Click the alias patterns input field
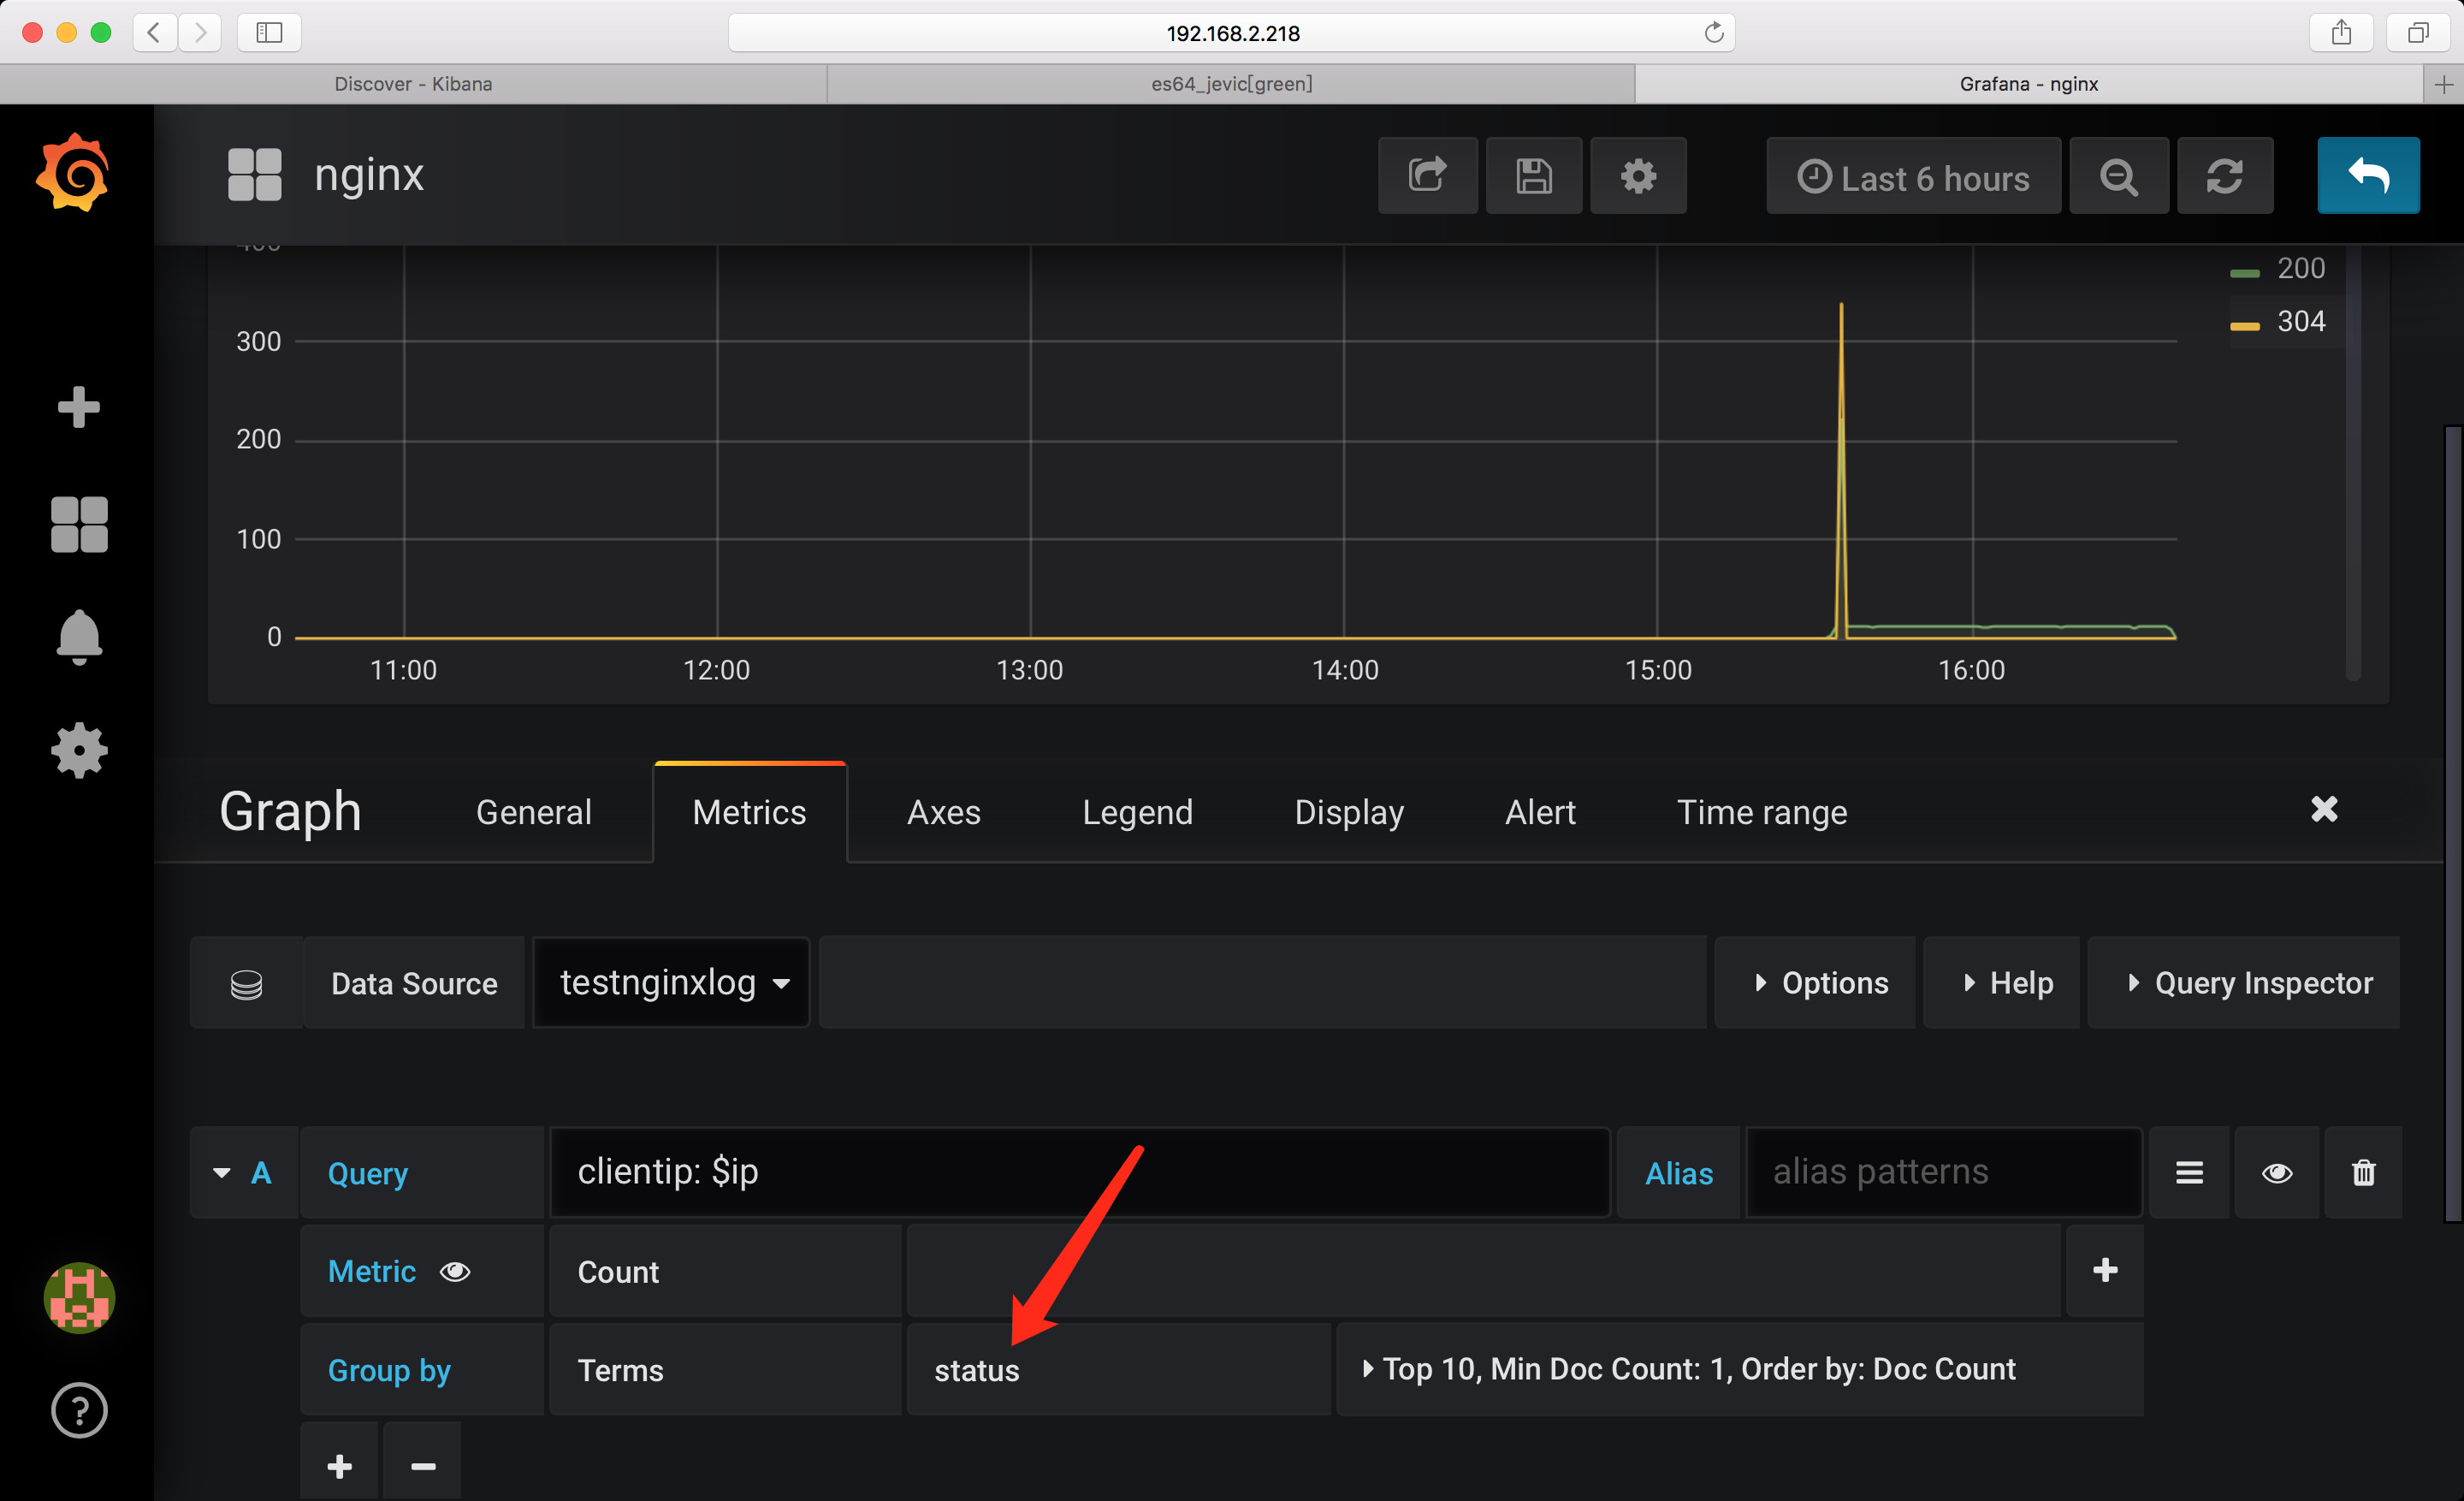Screen dimensions: 2464x1501 (x=1943, y=1172)
